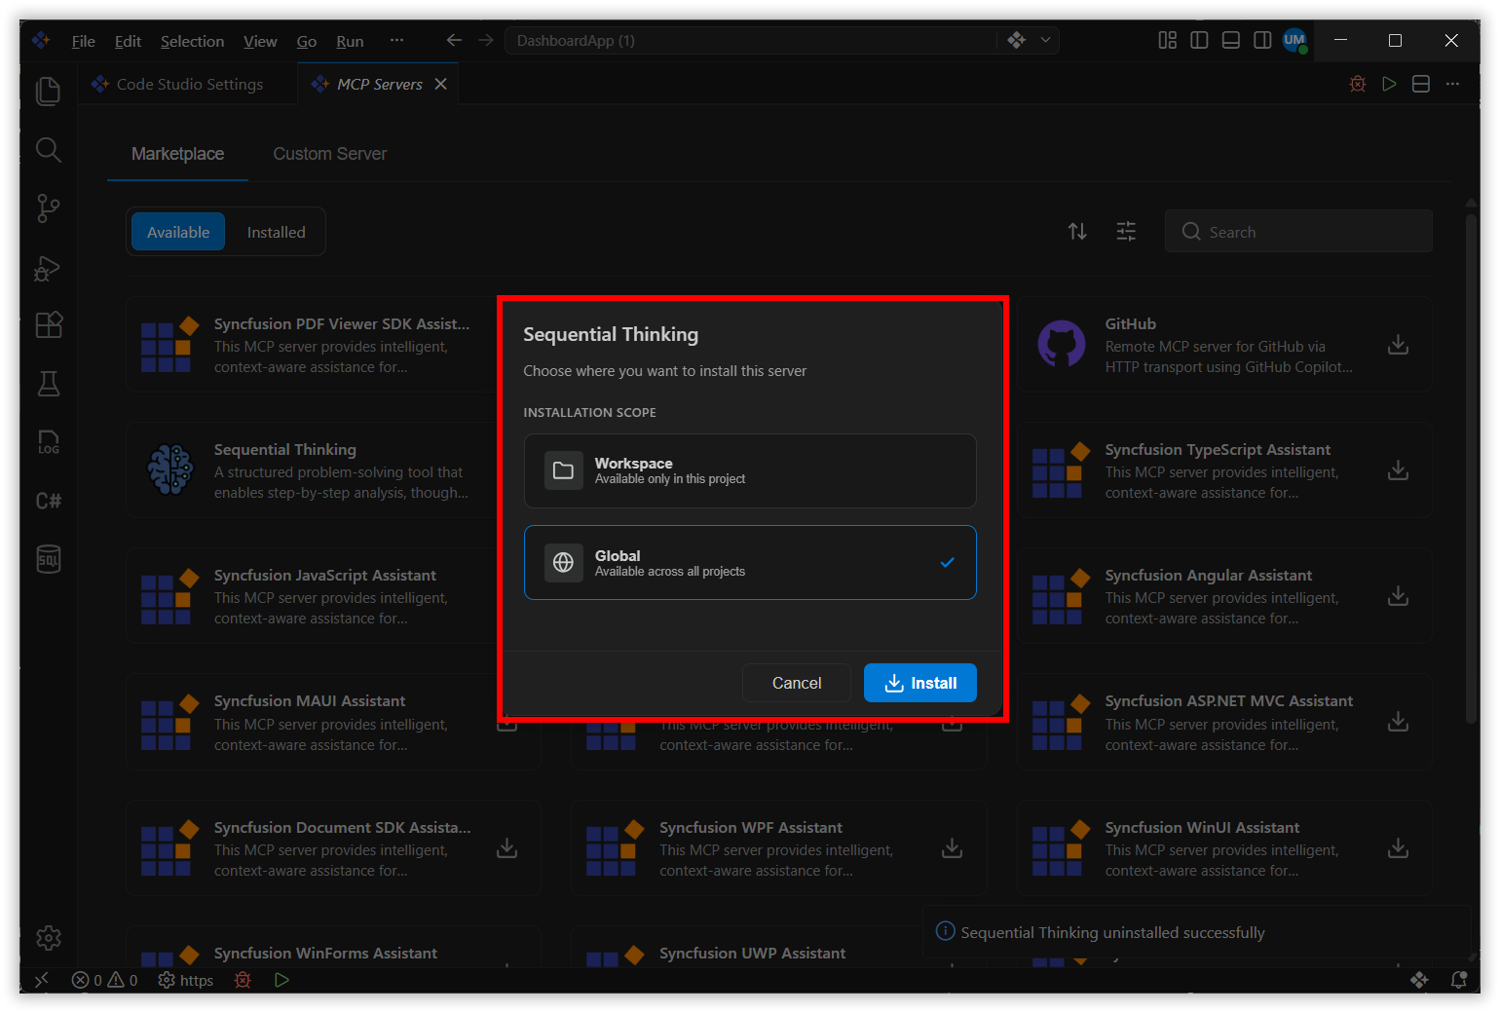The height and width of the screenshot is (1013, 1500).
Task: Click the errors and warnings status indicator
Action: [105, 980]
